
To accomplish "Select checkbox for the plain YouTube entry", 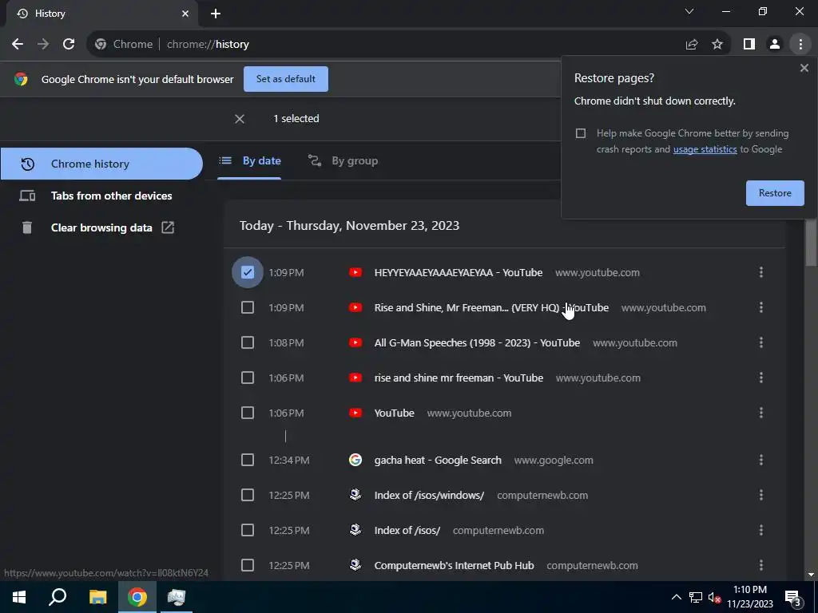I will click(x=248, y=413).
